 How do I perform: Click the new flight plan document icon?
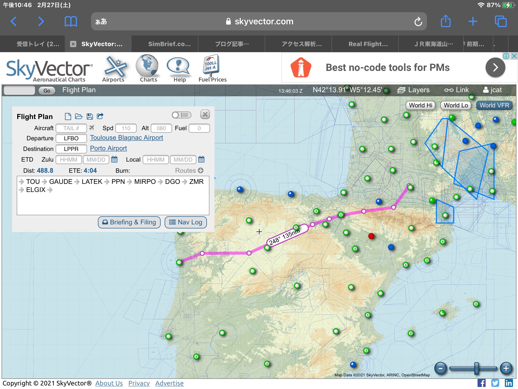68,116
